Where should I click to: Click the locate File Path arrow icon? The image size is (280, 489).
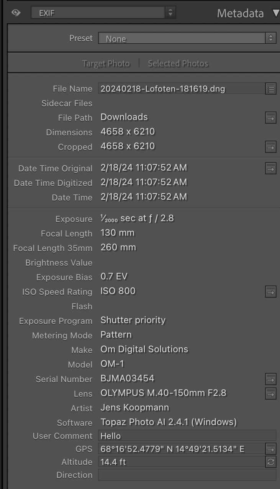pos(271,117)
